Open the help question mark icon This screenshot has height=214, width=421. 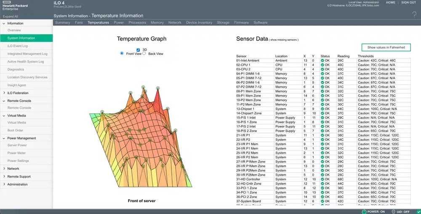click(x=415, y=14)
